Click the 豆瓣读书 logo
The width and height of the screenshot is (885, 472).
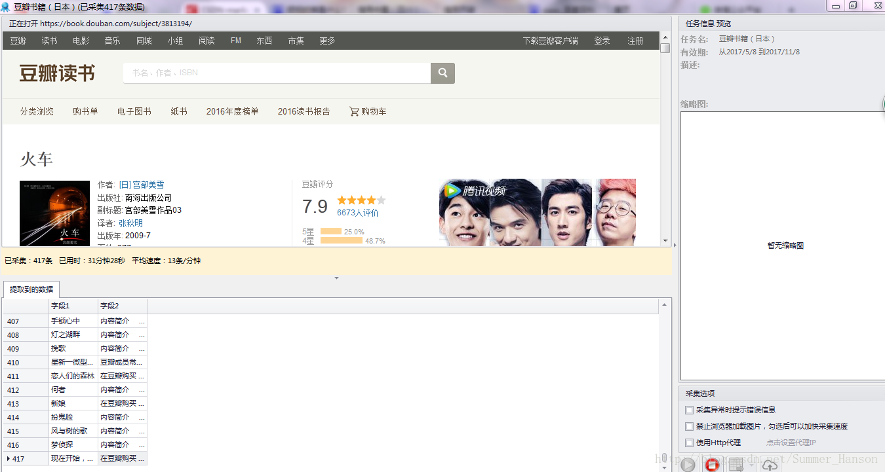coord(57,73)
